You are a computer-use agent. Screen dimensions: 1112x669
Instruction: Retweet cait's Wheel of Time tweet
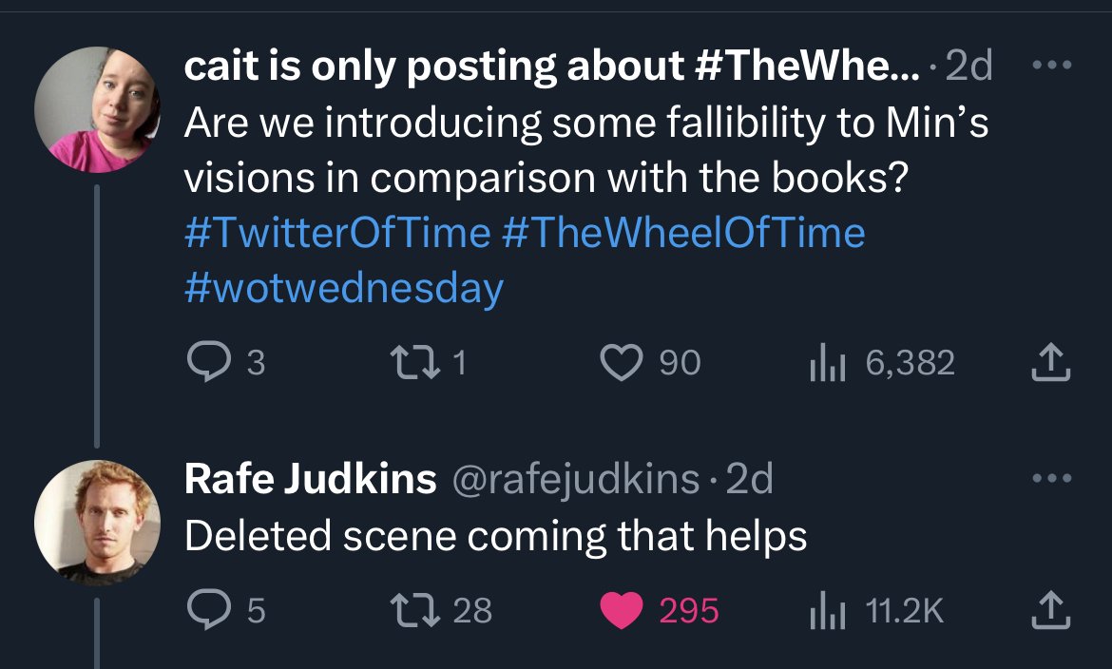[x=414, y=362]
